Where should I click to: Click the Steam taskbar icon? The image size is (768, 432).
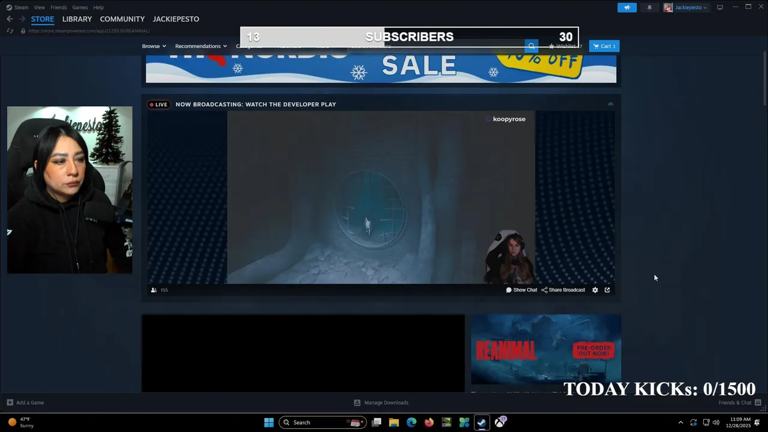click(x=482, y=422)
